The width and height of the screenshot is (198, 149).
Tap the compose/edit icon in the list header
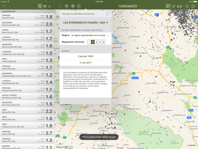[x=4, y=6]
